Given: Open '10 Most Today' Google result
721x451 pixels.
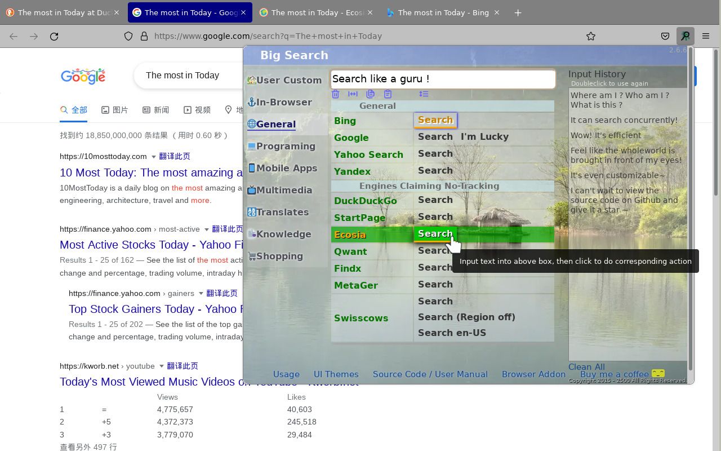Looking at the screenshot, I should point(151,173).
